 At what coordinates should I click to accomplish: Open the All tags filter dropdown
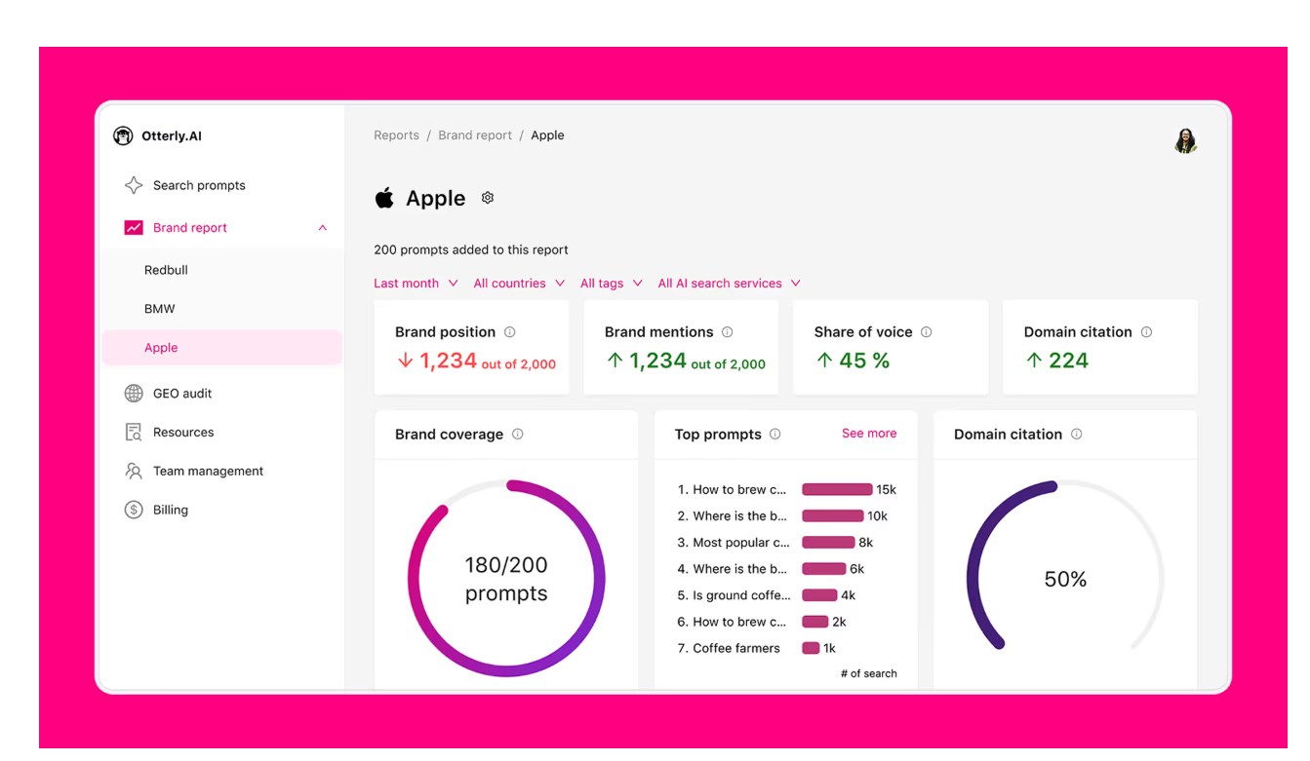(612, 284)
